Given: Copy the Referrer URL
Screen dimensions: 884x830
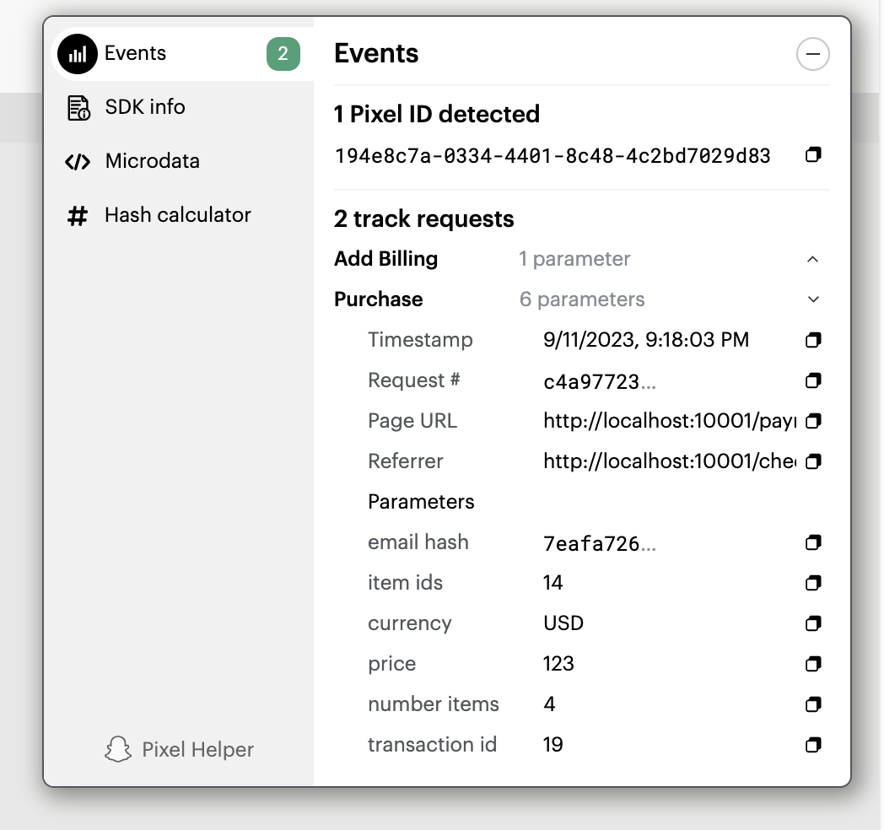Looking at the screenshot, I should [x=813, y=461].
